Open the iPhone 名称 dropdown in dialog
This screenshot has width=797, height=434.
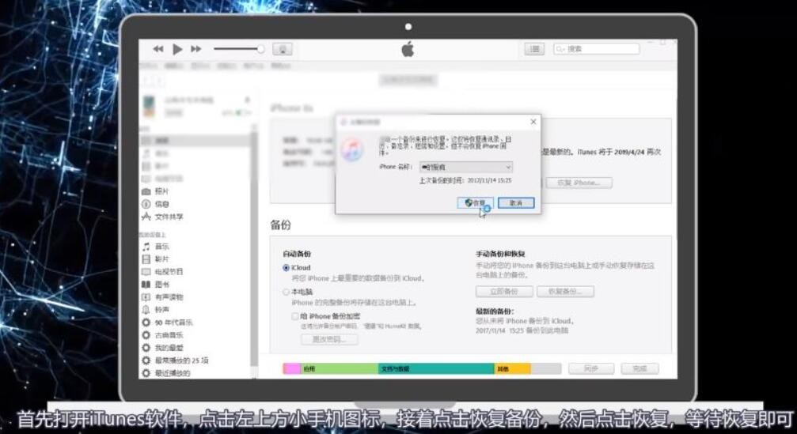point(465,167)
